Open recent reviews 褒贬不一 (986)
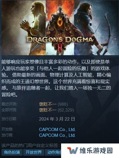119x158 pixels. [54, 104]
